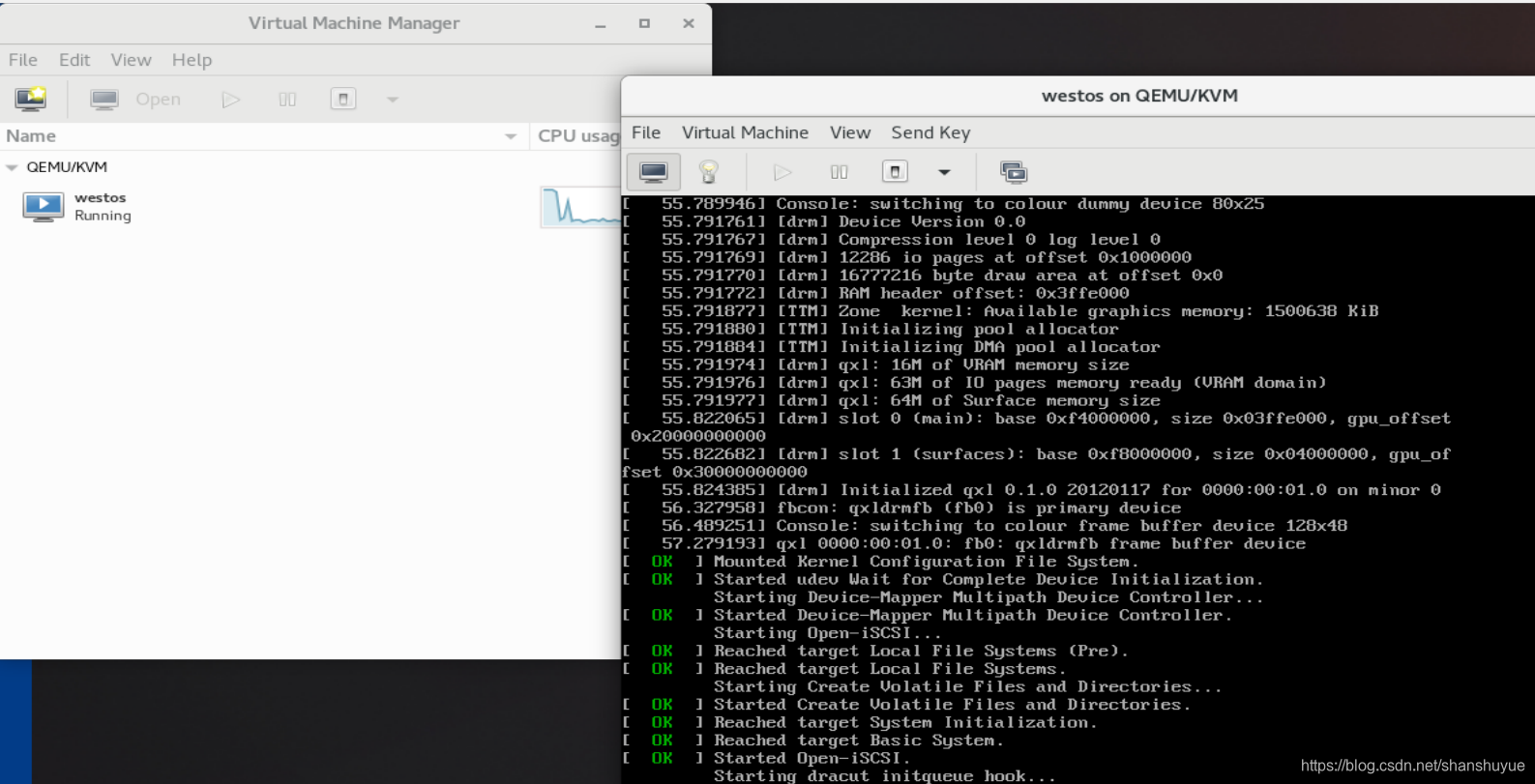Open the Virtual Machine menu in westos window
The width and height of the screenshot is (1535, 784).
pos(745,132)
